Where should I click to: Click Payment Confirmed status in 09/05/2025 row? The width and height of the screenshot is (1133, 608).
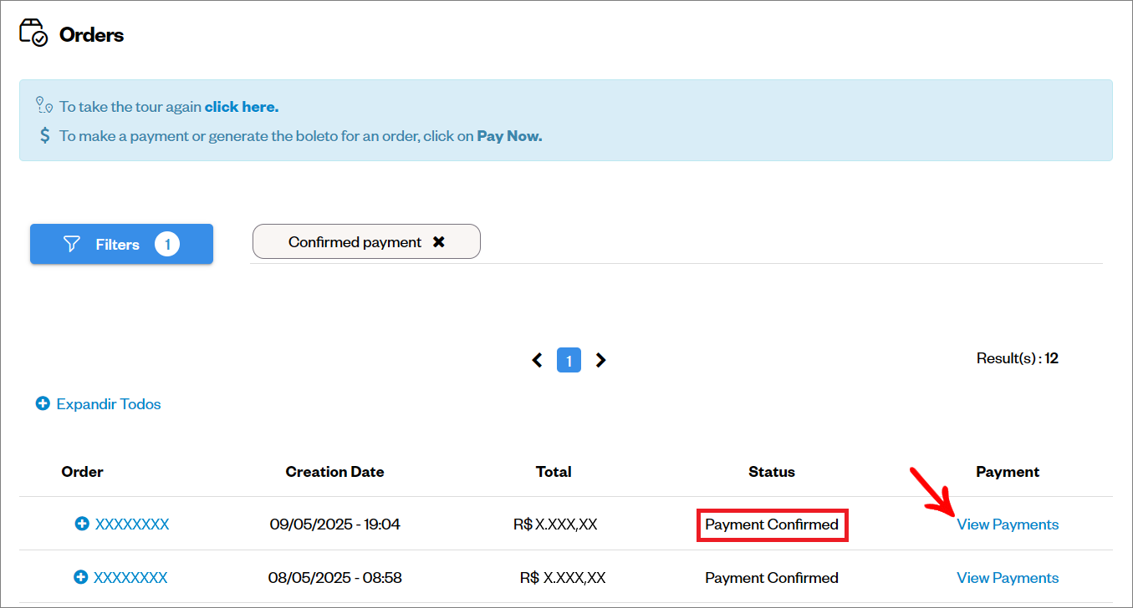[x=772, y=524]
